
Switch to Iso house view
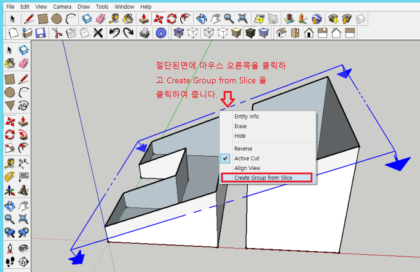(x=281, y=33)
